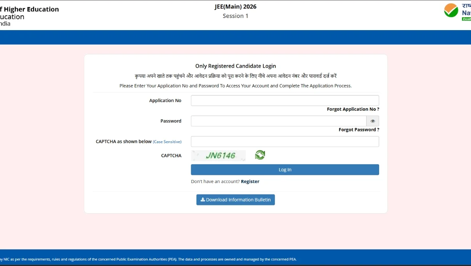The height and width of the screenshot is (266, 471).
Task: Click the JN6146 CAPTCHA image
Action: [x=218, y=155]
